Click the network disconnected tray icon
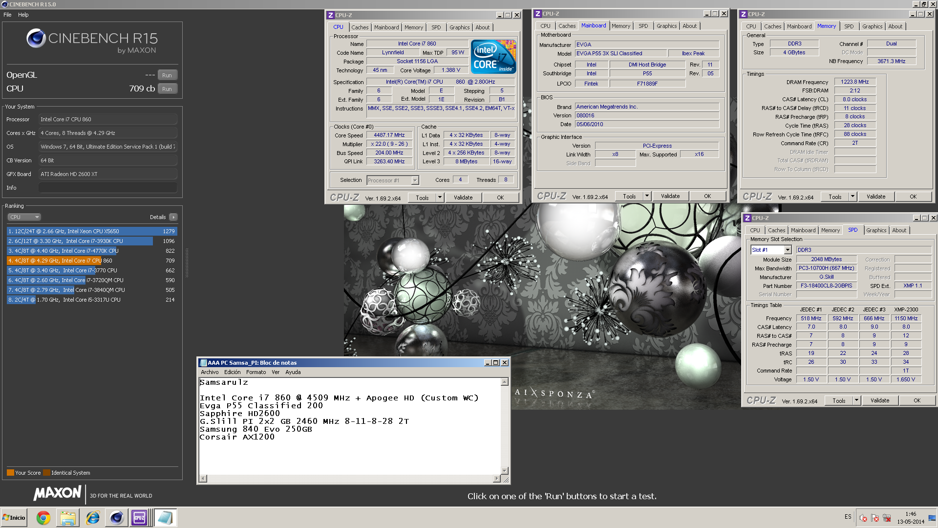The width and height of the screenshot is (938, 528). point(887,518)
